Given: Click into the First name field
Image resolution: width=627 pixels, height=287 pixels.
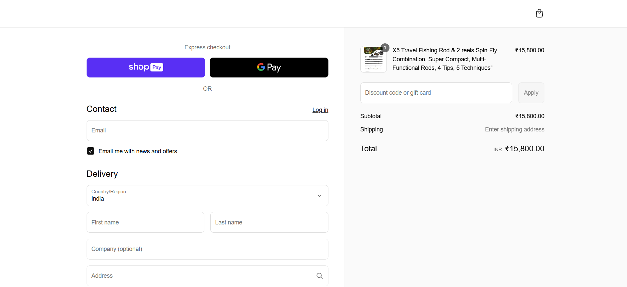Looking at the screenshot, I should tap(145, 222).
